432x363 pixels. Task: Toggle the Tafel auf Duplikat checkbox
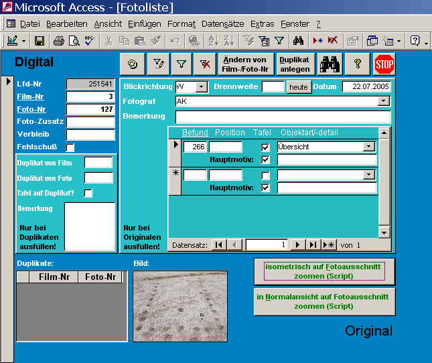pos(88,193)
